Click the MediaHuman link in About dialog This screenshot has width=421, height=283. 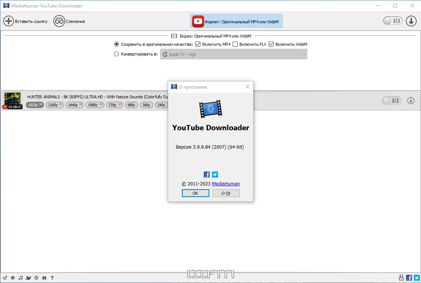coord(226,184)
